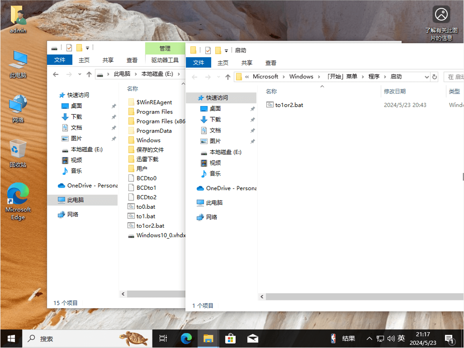Open Microsoft Store from the taskbar
Screen dimensions: 464x348
[230, 339]
